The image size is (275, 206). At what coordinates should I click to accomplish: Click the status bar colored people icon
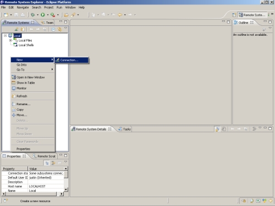pos(265,201)
